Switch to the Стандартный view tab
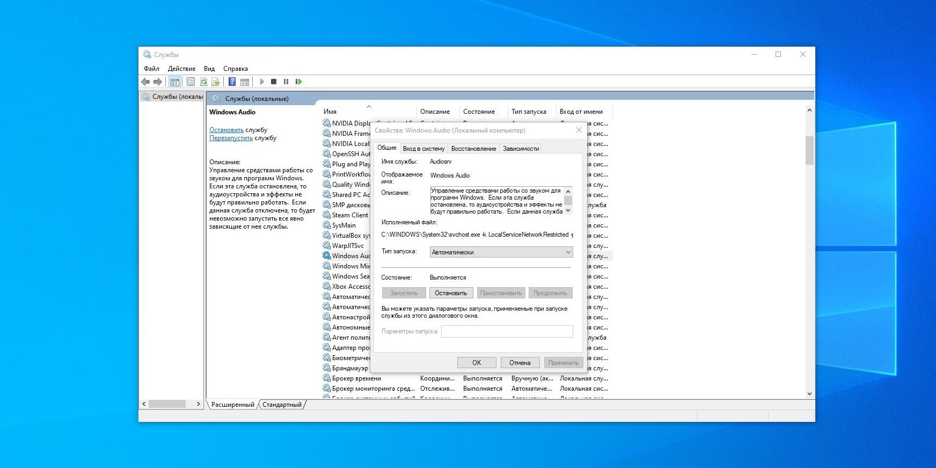Screen dimensions: 936x468 pos(282,405)
